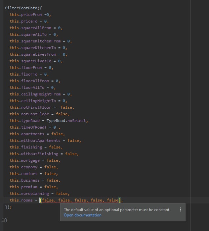Click the notLastFloor parameter
The height and width of the screenshot is (231, 209).
pyautogui.click(x=35, y=114)
